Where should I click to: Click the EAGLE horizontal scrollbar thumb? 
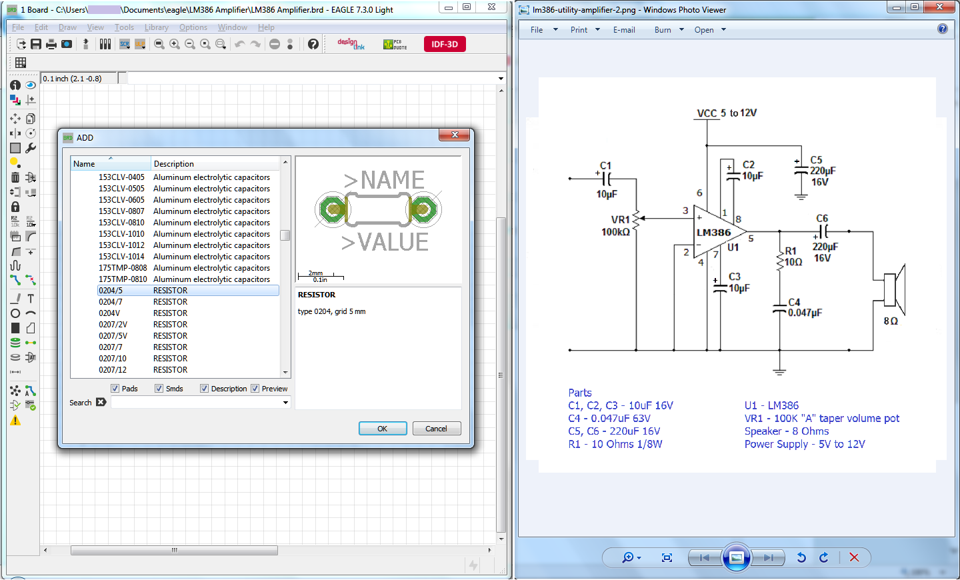[x=174, y=551]
